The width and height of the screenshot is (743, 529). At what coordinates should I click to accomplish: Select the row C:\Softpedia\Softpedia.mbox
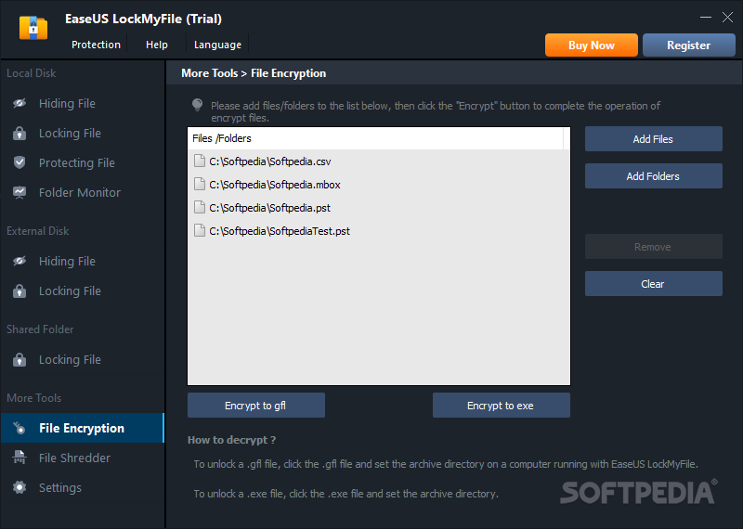[x=379, y=185]
